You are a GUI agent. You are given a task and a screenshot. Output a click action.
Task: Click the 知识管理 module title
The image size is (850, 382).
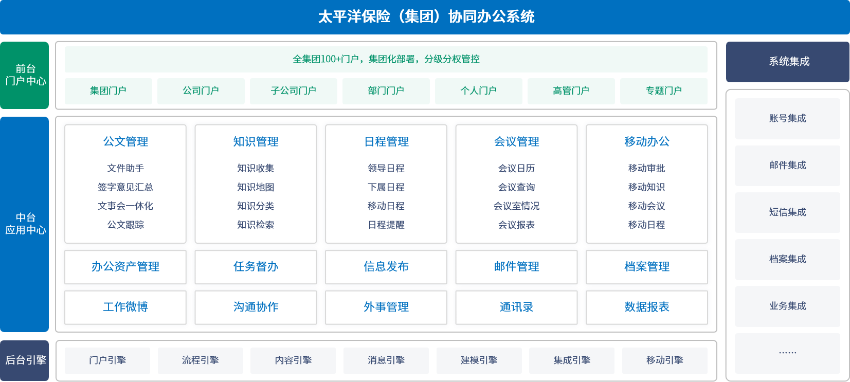pyautogui.click(x=256, y=141)
